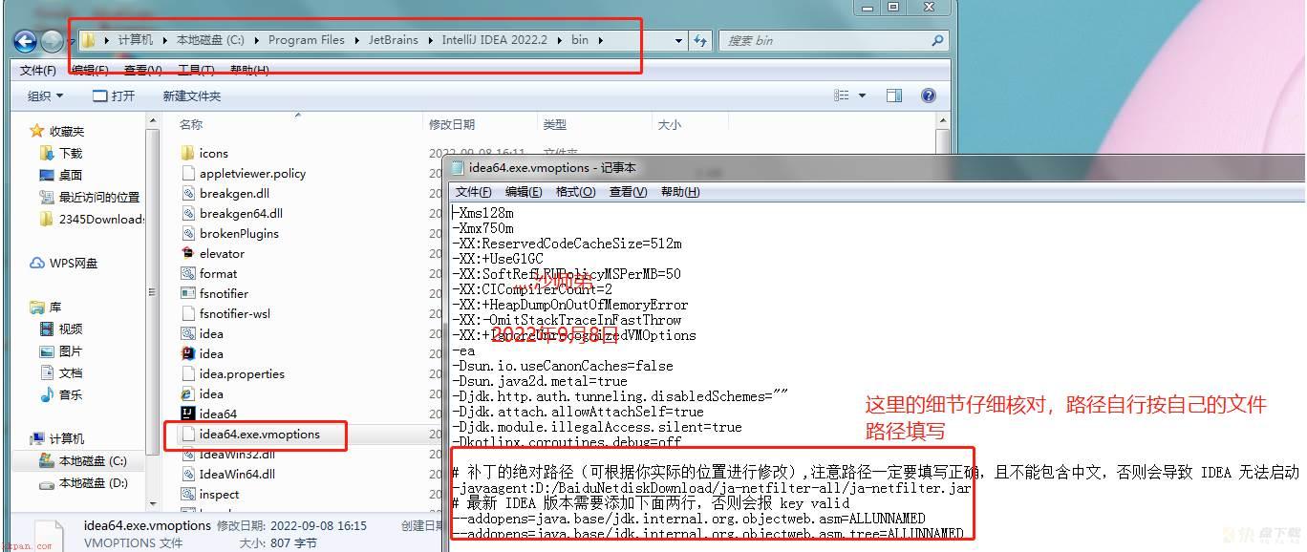Click the star icon of 收藏夹
The width and height of the screenshot is (1307, 552).
[37, 131]
